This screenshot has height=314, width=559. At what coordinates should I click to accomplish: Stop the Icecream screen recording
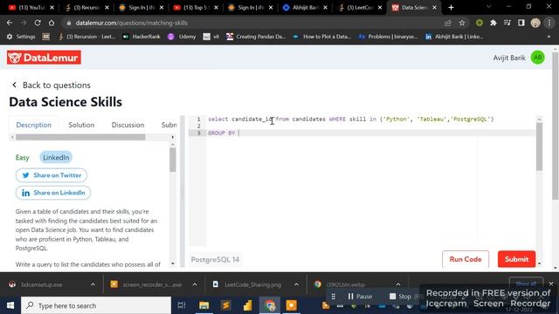pos(400,297)
